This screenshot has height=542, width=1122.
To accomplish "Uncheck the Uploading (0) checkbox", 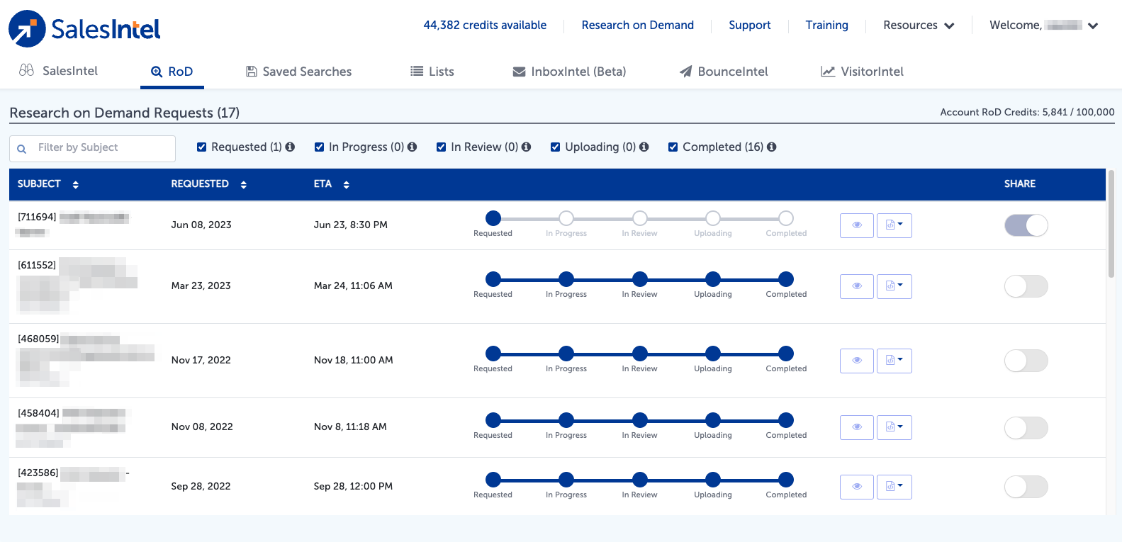I will [556, 147].
